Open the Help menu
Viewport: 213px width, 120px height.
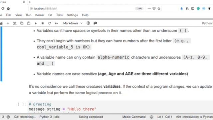[85, 15]
